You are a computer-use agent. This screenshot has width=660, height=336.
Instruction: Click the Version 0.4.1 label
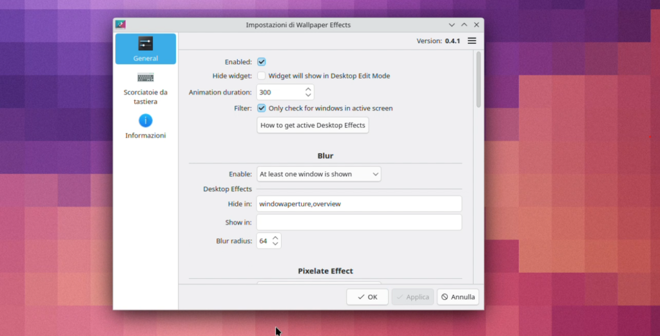tap(438, 41)
